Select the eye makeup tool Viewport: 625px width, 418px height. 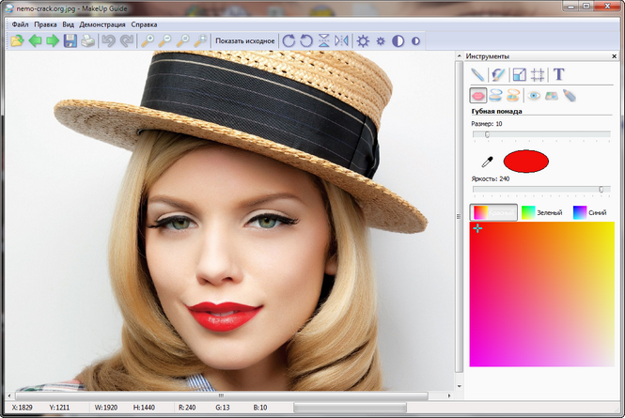534,95
